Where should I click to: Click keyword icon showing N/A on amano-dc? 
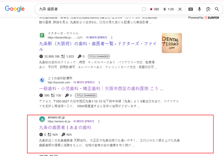63,134
